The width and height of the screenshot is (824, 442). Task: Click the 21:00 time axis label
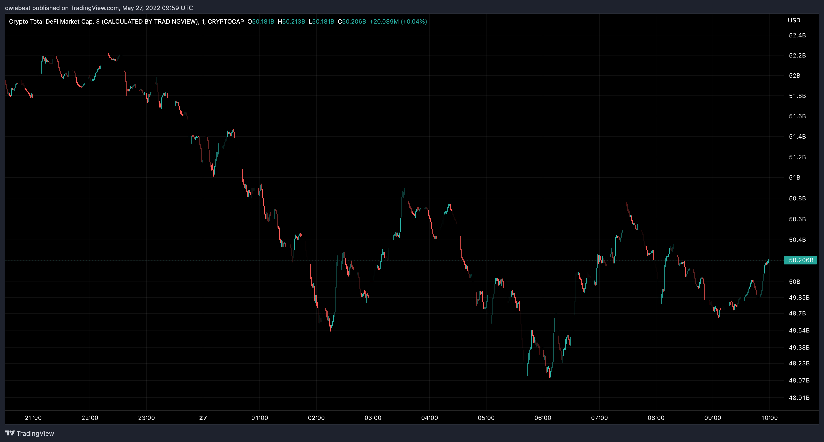coord(33,418)
